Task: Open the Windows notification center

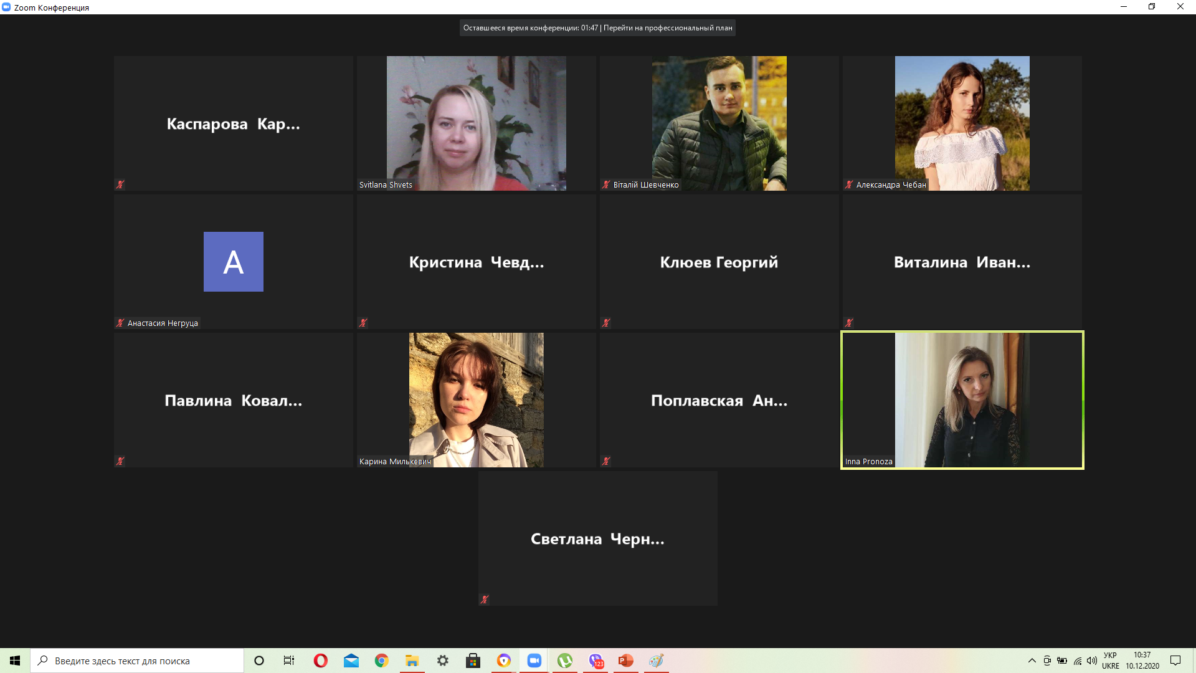Action: click(1175, 661)
